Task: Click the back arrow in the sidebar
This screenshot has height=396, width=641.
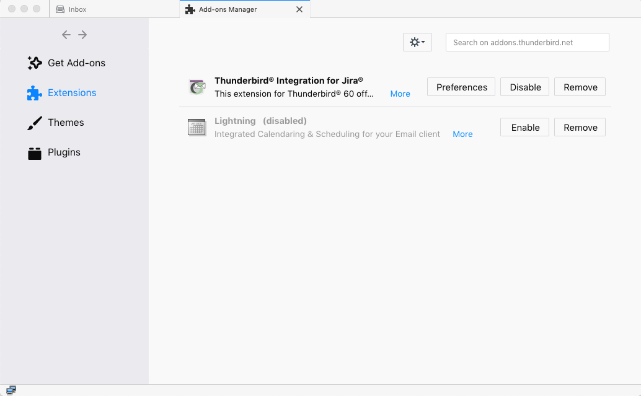Action: click(66, 35)
